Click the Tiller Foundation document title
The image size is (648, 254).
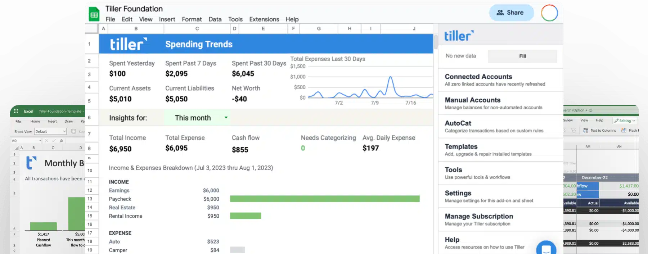click(134, 9)
